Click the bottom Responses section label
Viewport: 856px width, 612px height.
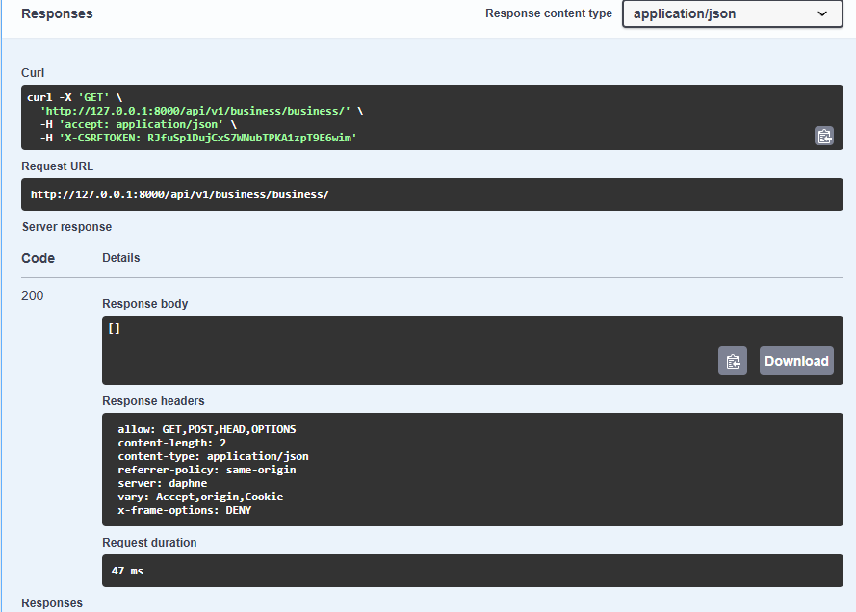pyautogui.click(x=52, y=603)
